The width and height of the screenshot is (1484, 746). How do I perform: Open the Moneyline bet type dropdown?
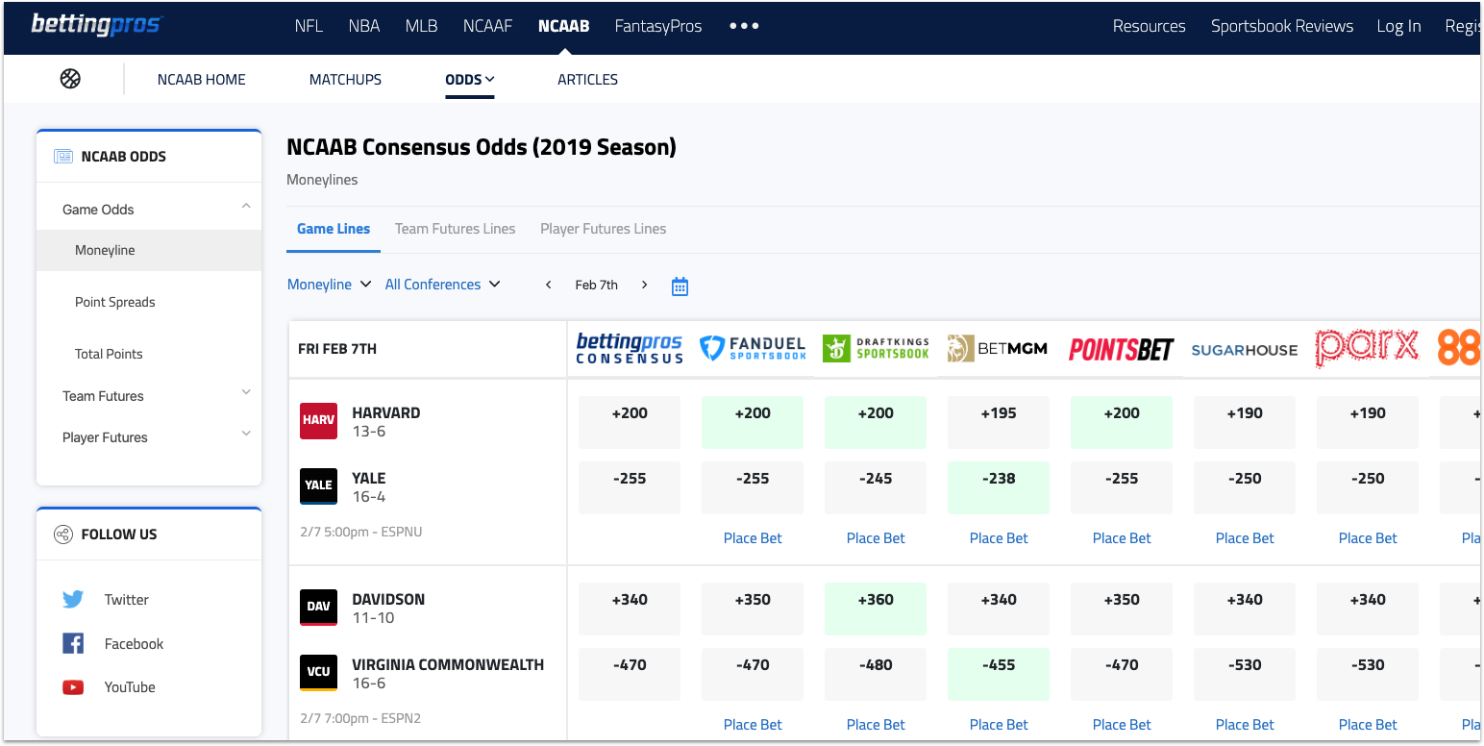330,285
